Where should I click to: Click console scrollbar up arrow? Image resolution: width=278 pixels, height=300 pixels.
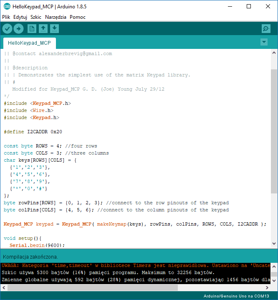point(274,267)
